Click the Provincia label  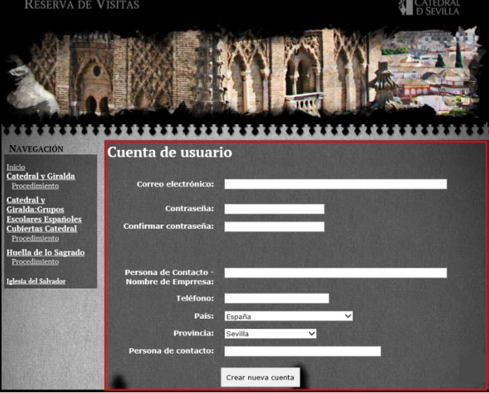(x=194, y=333)
